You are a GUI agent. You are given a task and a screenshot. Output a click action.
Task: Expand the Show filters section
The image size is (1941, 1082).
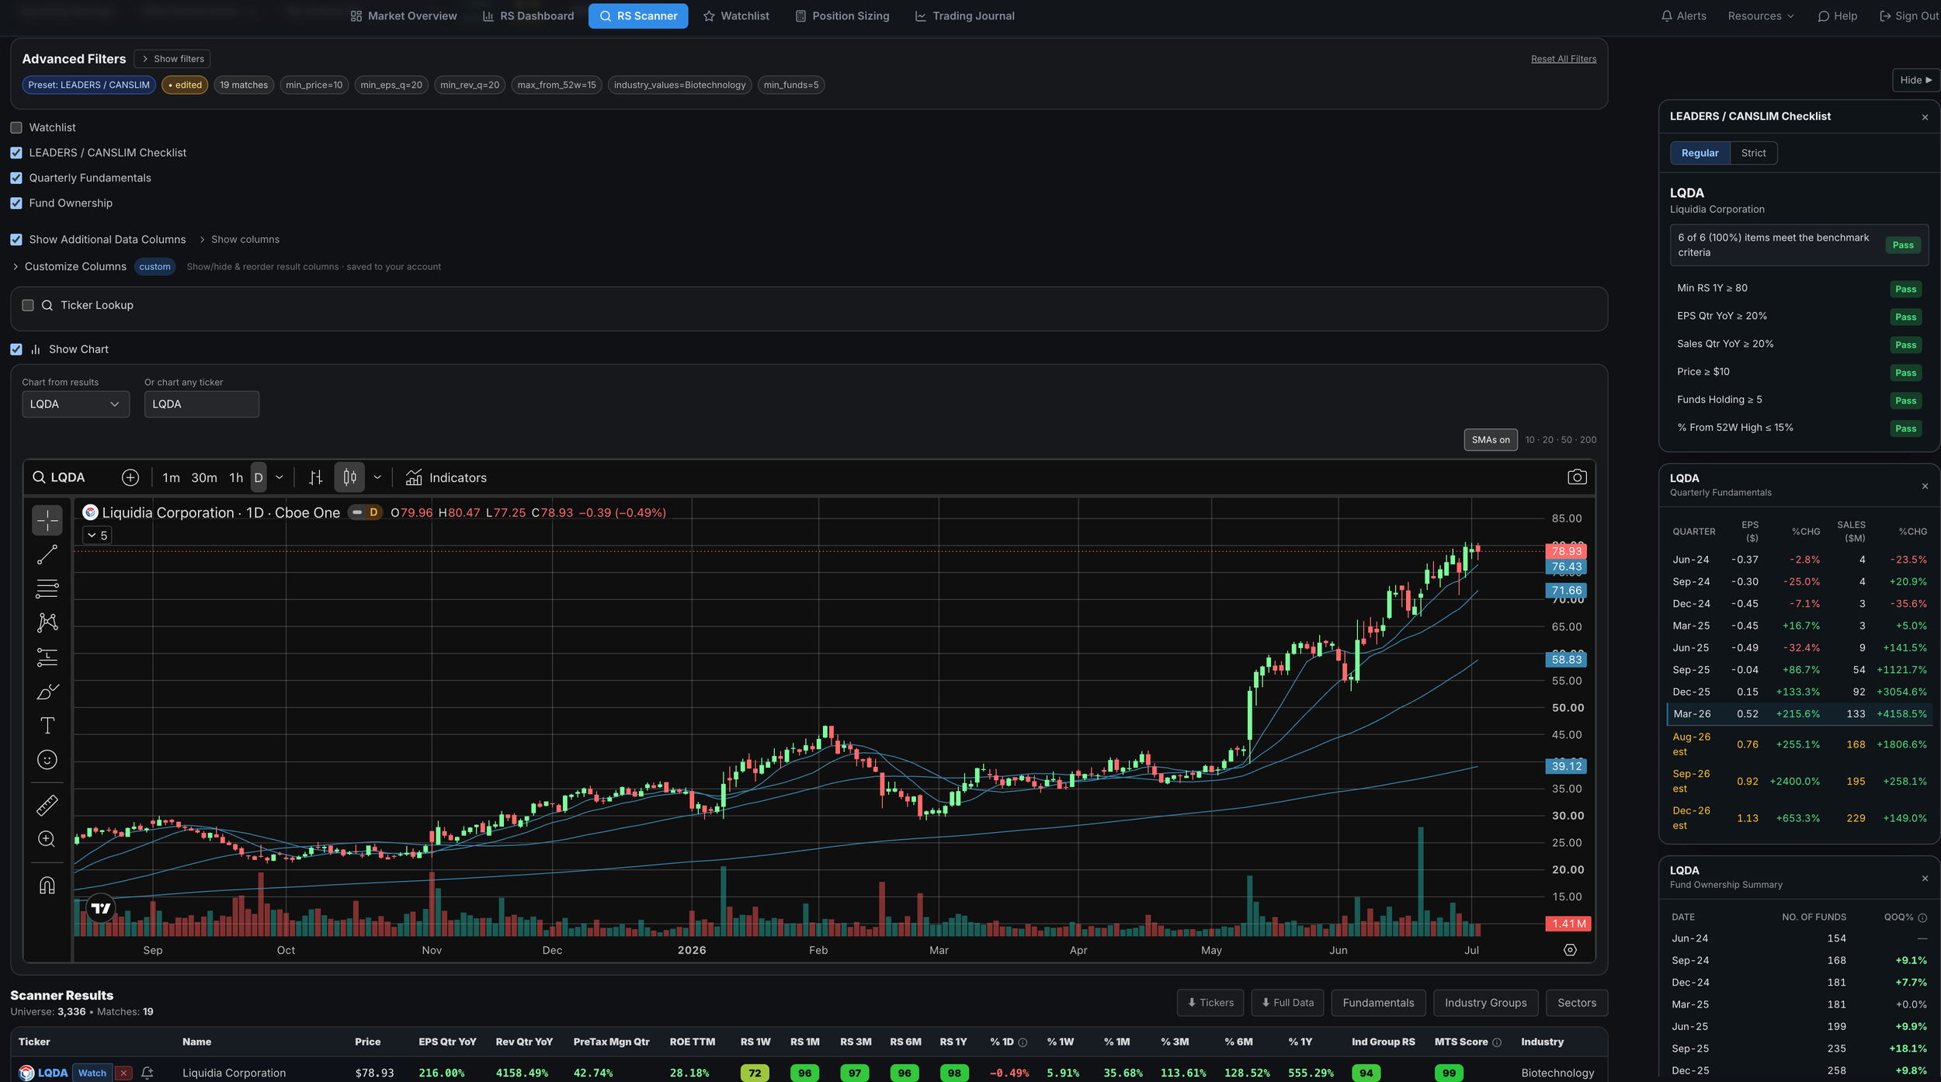click(x=172, y=59)
